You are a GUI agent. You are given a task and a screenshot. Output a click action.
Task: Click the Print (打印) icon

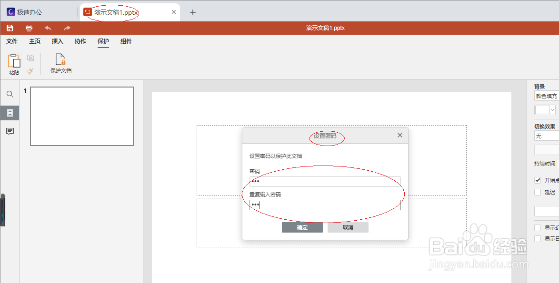[29, 28]
